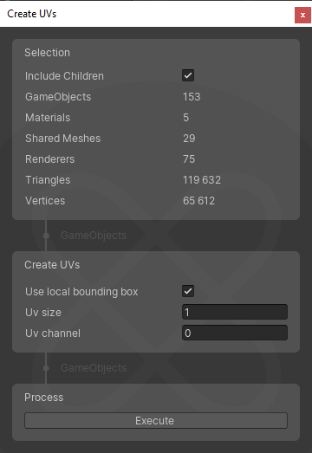Viewport: 312px width, 453px height.
Task: Click the GameObjects count value 153
Action: click(192, 97)
